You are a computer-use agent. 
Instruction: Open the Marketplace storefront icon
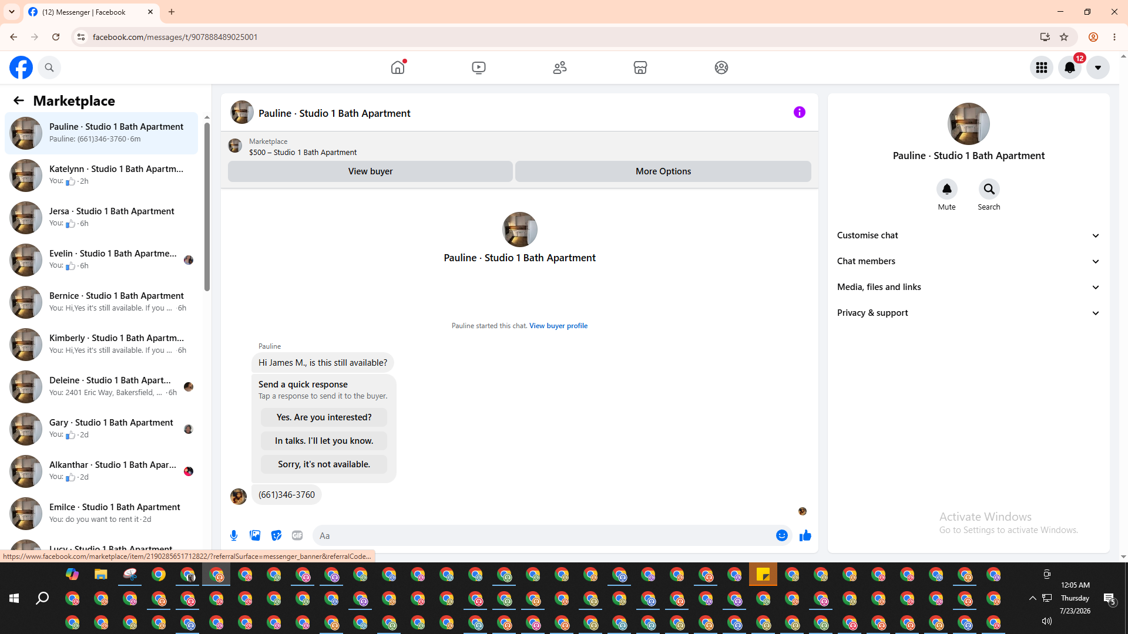click(x=640, y=68)
